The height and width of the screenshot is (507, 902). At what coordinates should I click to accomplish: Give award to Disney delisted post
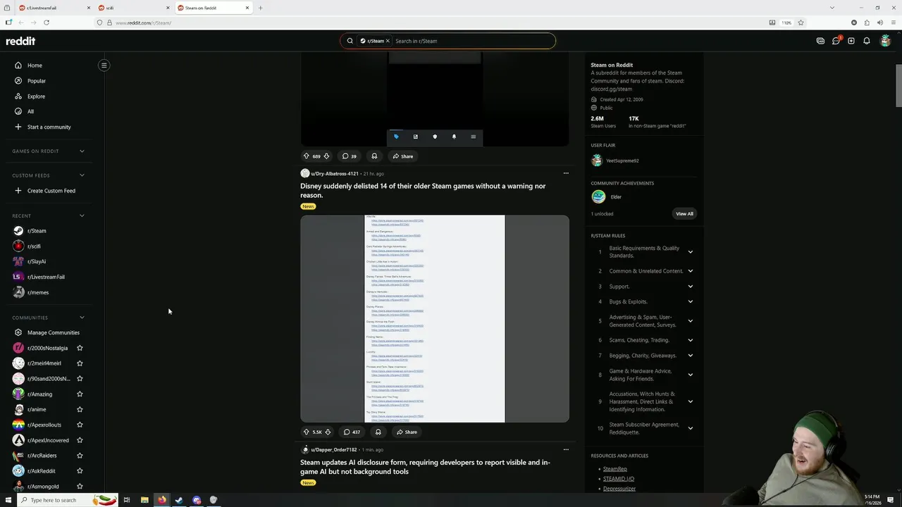pos(378,432)
